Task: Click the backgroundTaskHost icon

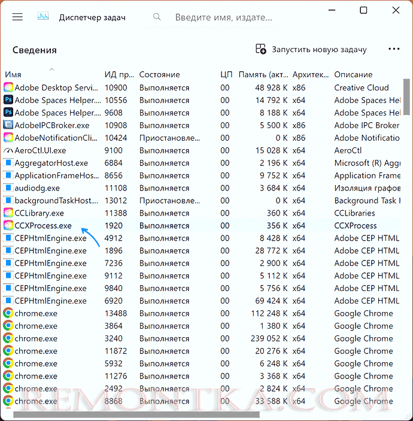Action: (x=8, y=200)
